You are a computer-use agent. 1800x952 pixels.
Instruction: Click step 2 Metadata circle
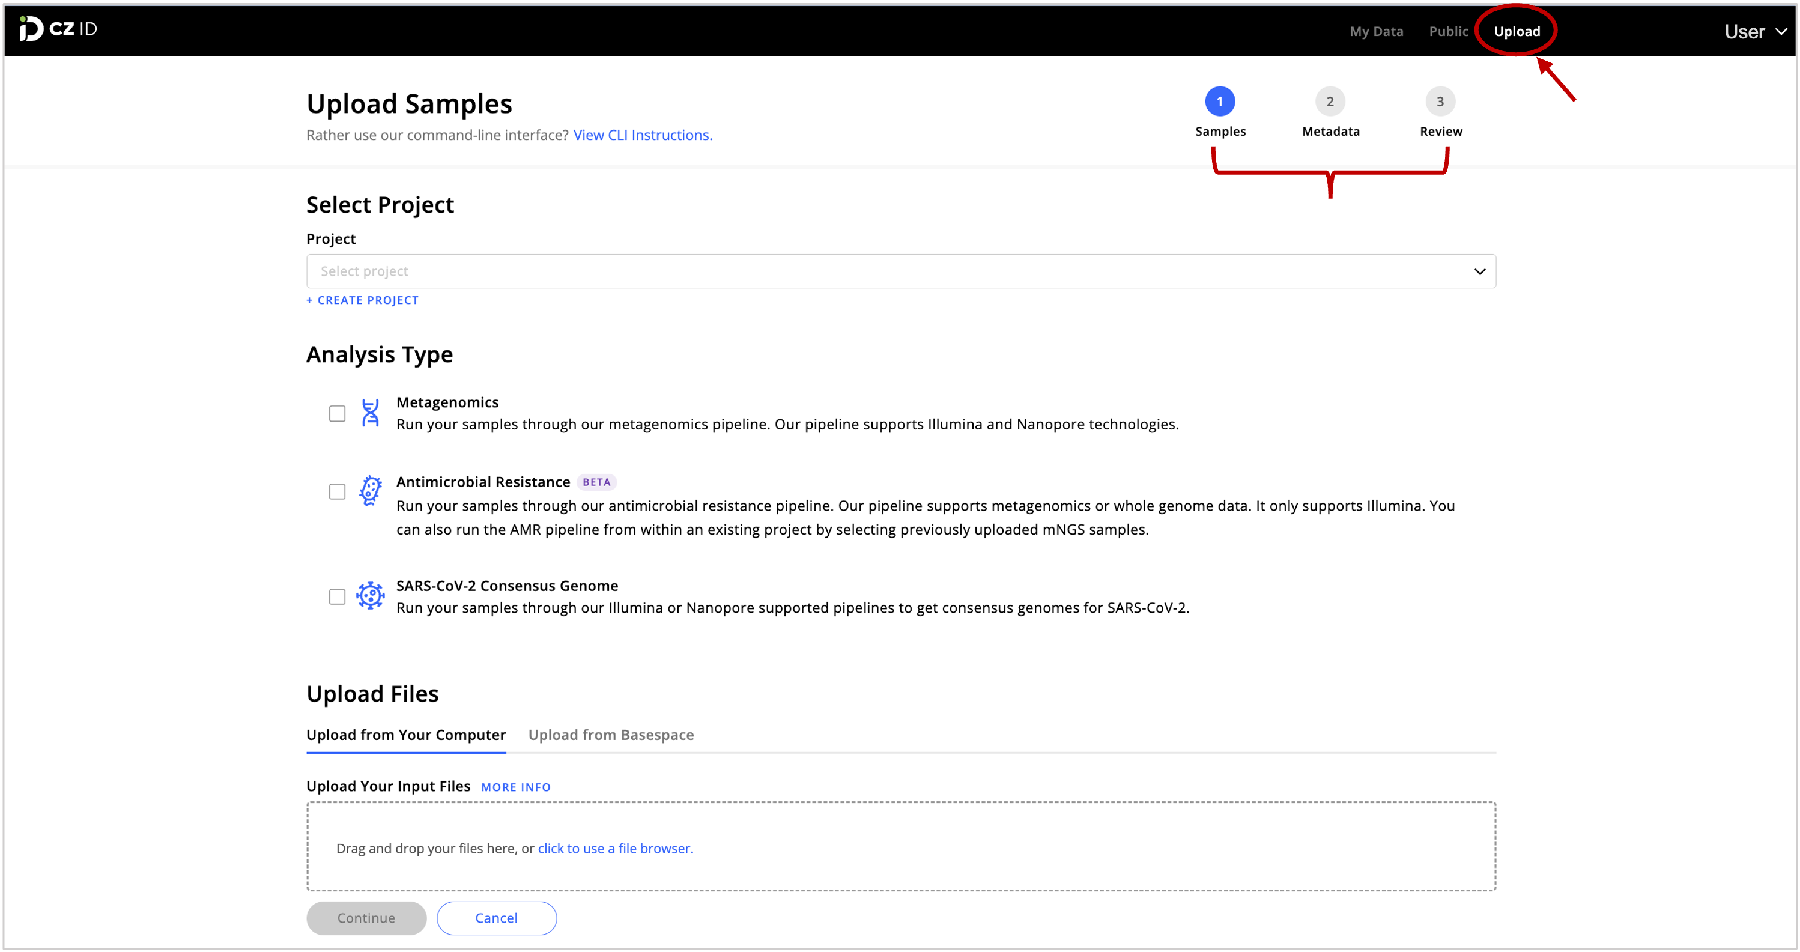(x=1330, y=102)
